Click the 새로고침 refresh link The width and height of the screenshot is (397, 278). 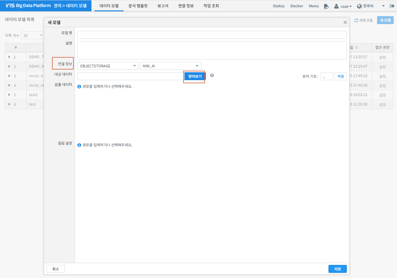(363, 20)
